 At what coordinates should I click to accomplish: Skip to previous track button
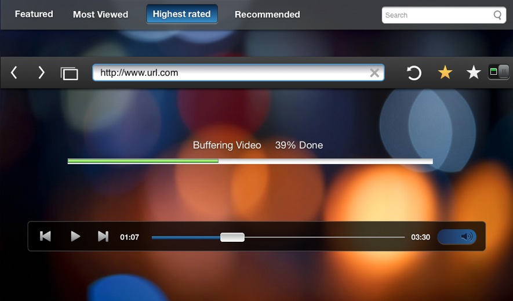point(45,236)
